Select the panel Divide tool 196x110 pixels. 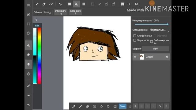coord(123,4)
